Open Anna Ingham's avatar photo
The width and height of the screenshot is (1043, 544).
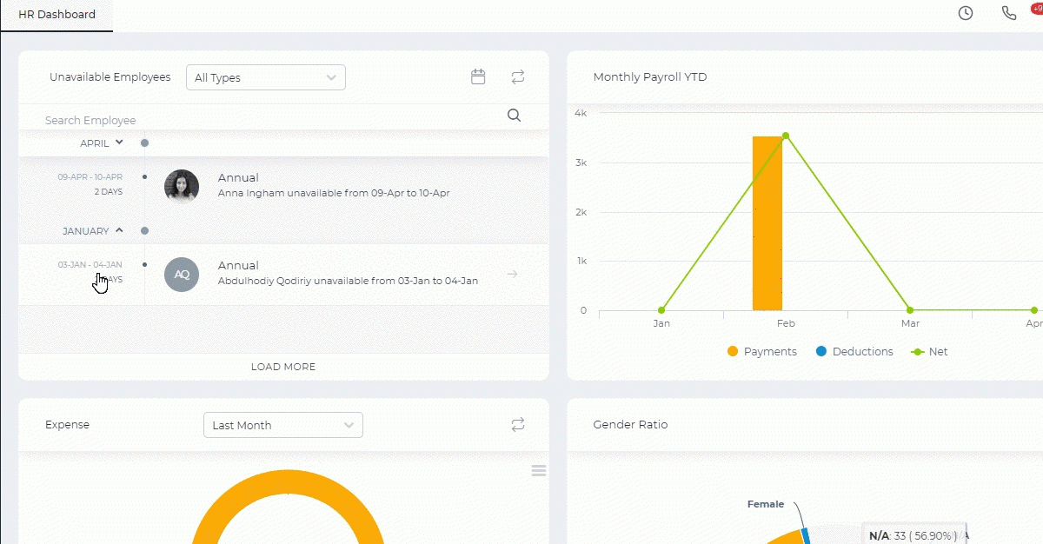pyautogui.click(x=182, y=186)
